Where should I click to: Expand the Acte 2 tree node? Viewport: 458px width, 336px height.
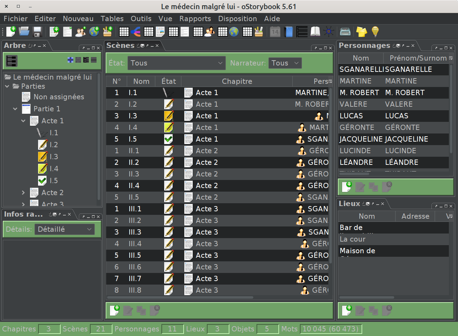click(23, 193)
